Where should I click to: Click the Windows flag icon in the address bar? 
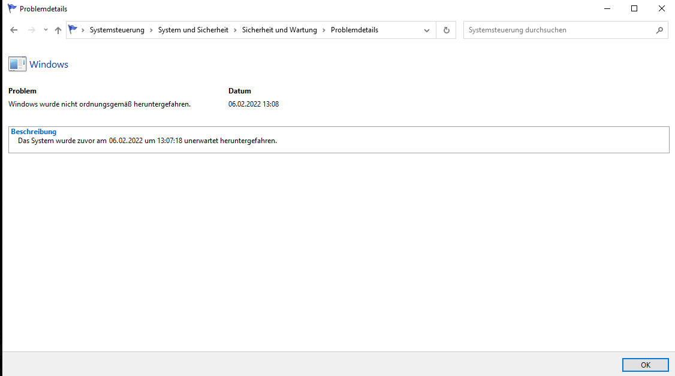pyautogui.click(x=72, y=29)
